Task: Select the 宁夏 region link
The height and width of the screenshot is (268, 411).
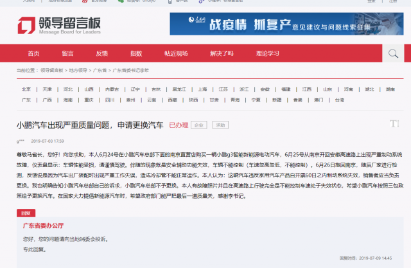Action: [x=256, y=100]
